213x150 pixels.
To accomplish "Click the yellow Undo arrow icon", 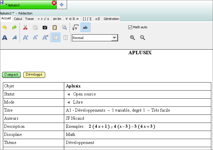I will [5, 27].
